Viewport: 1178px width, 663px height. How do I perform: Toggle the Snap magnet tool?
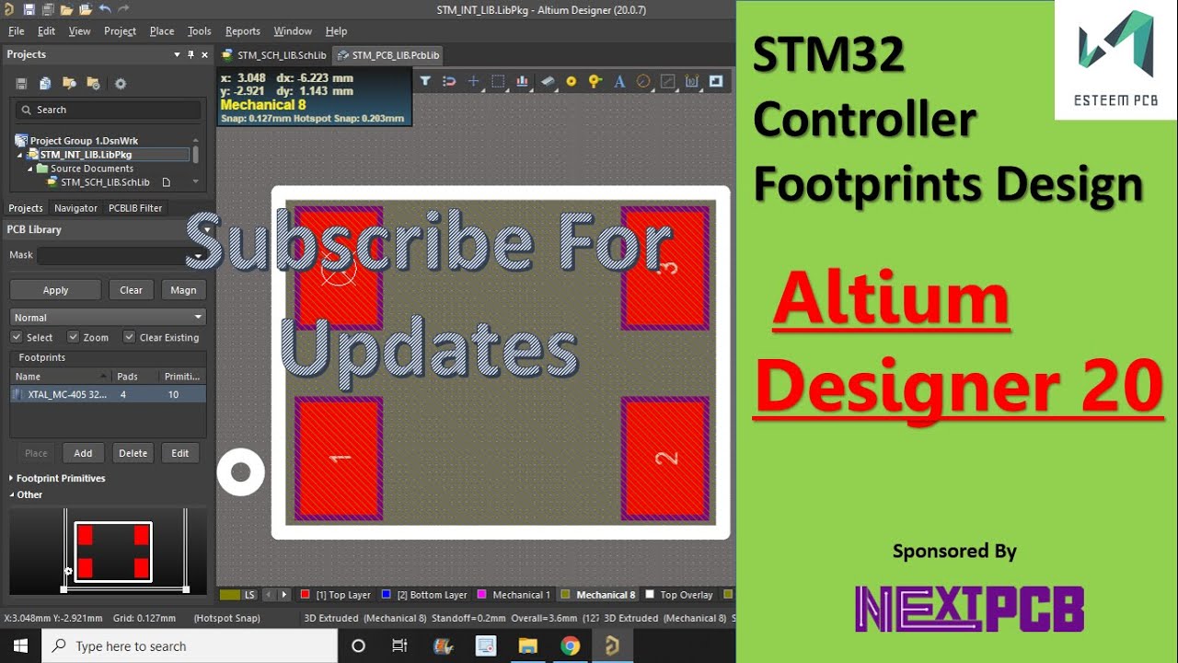tap(449, 81)
